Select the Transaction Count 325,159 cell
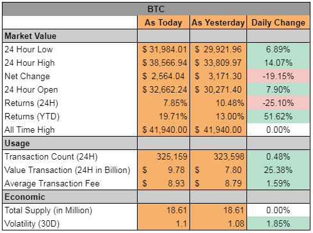 click(163, 156)
